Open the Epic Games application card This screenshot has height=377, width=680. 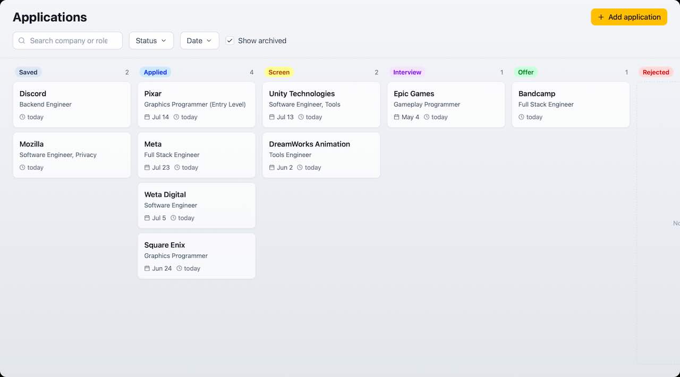pyautogui.click(x=446, y=104)
